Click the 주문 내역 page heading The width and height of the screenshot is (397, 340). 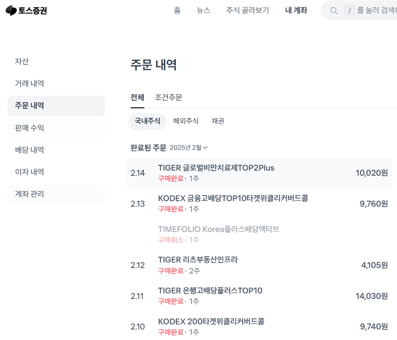coord(153,65)
